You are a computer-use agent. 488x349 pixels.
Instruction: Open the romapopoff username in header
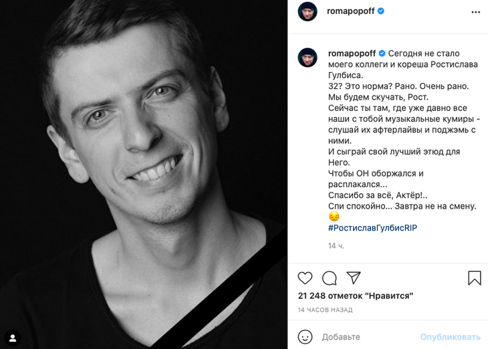click(x=350, y=11)
